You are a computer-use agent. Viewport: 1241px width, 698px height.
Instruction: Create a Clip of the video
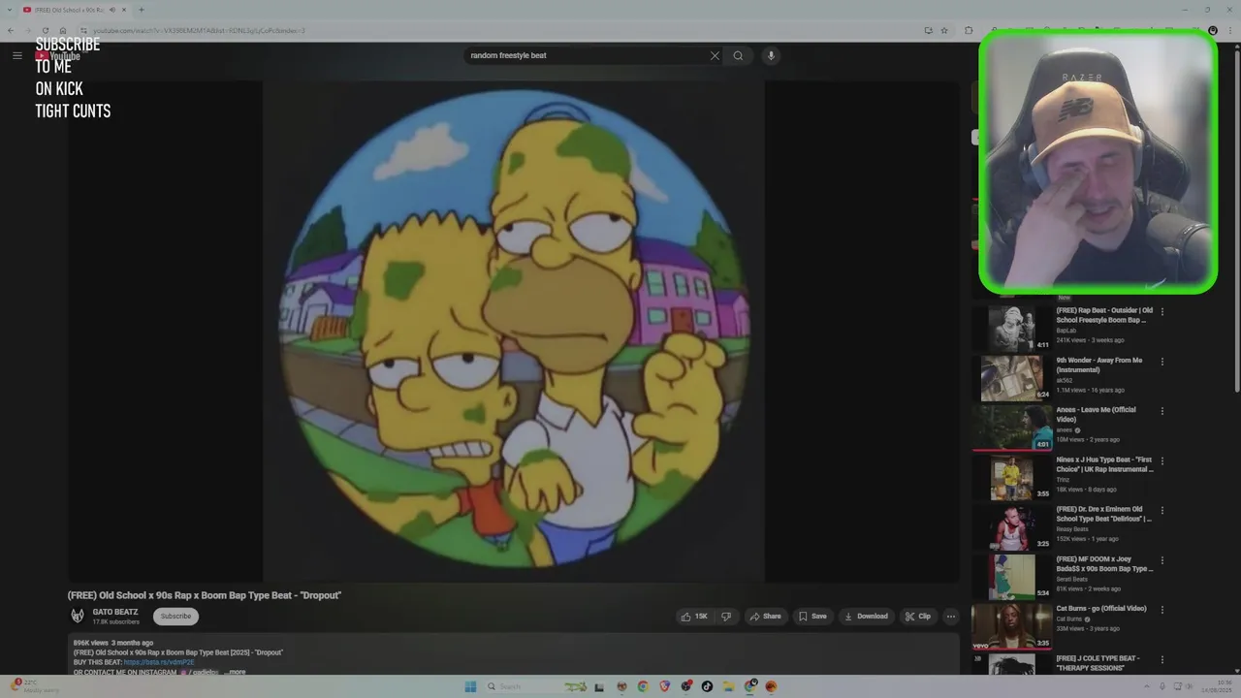click(918, 616)
